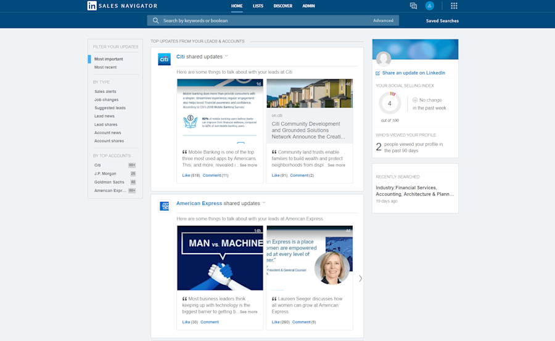Image resolution: width=555 pixels, height=341 pixels.
Task: Go to the Home tab
Action: pyautogui.click(x=237, y=6)
